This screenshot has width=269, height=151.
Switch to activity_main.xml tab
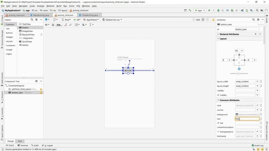pyautogui.click(x=17, y=15)
